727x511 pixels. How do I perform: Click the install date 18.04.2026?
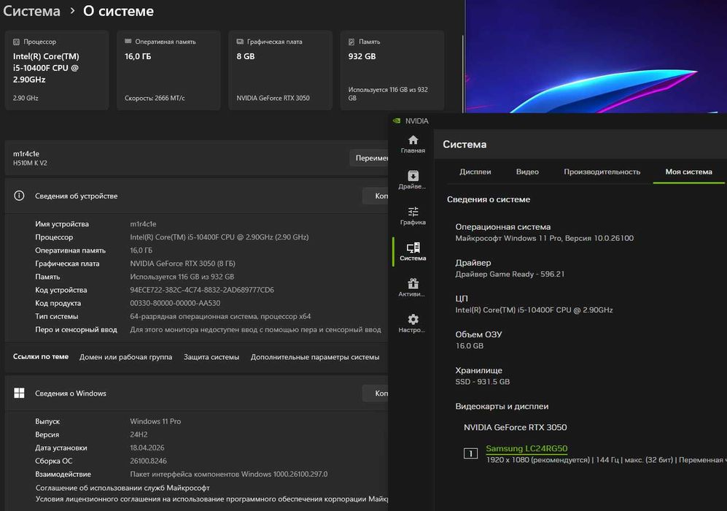[147, 448]
